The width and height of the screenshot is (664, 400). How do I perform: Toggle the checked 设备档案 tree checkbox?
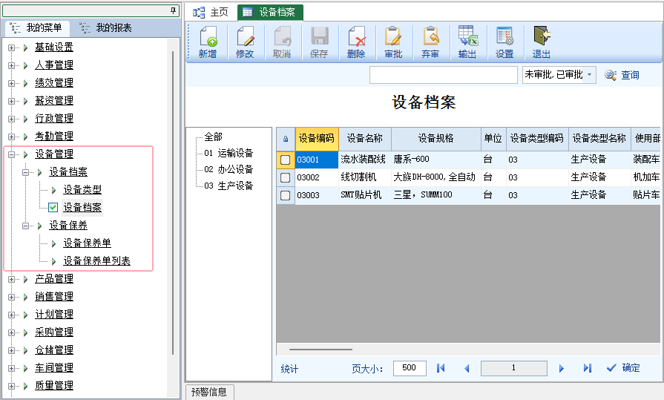point(53,207)
